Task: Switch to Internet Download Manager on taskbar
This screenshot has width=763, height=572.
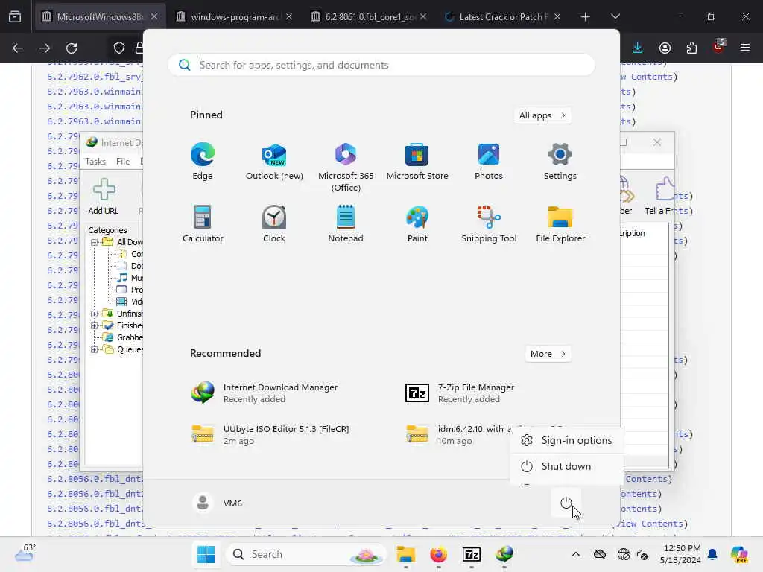Action: pyautogui.click(x=504, y=554)
